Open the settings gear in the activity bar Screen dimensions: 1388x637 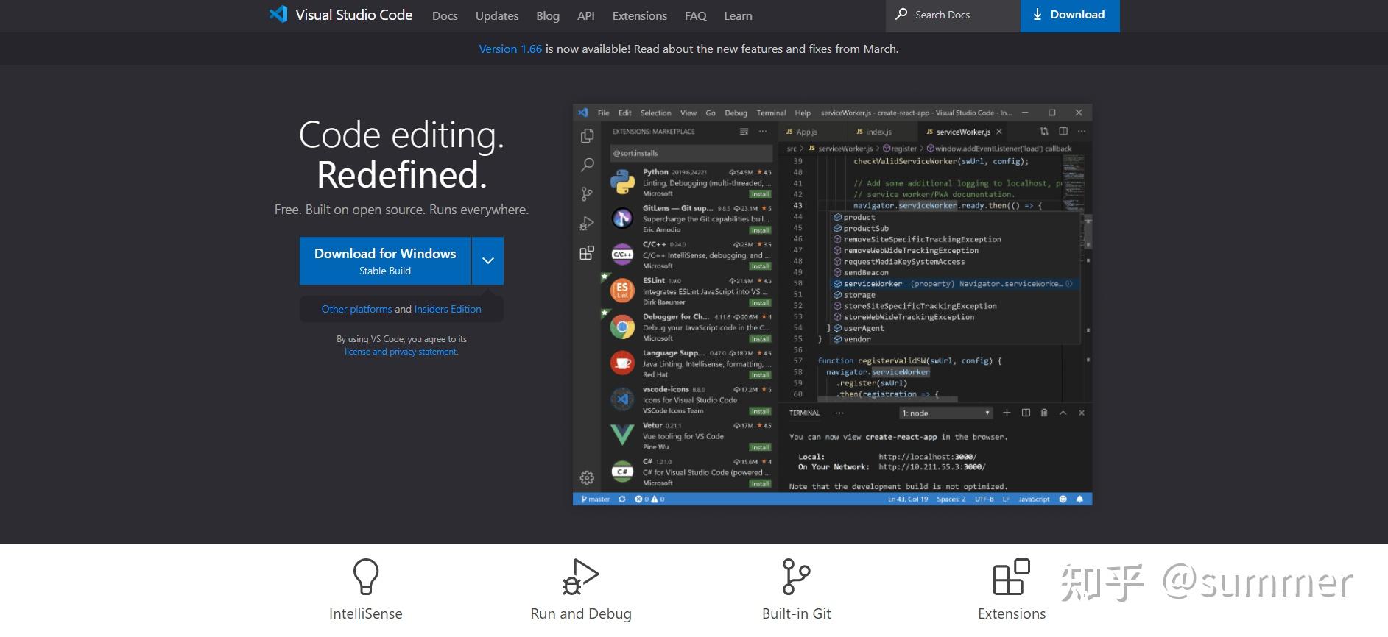(587, 478)
